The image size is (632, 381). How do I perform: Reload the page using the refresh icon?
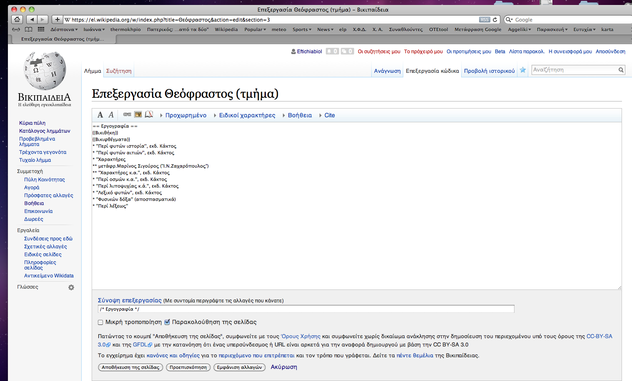click(x=495, y=20)
